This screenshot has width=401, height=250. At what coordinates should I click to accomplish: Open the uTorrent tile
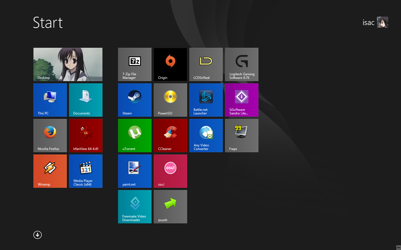135,136
